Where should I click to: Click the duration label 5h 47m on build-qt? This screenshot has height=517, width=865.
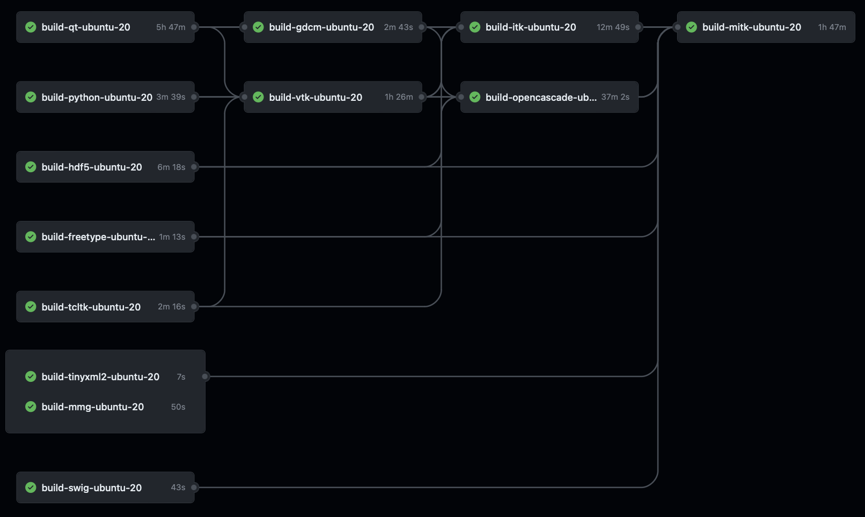[x=170, y=27]
